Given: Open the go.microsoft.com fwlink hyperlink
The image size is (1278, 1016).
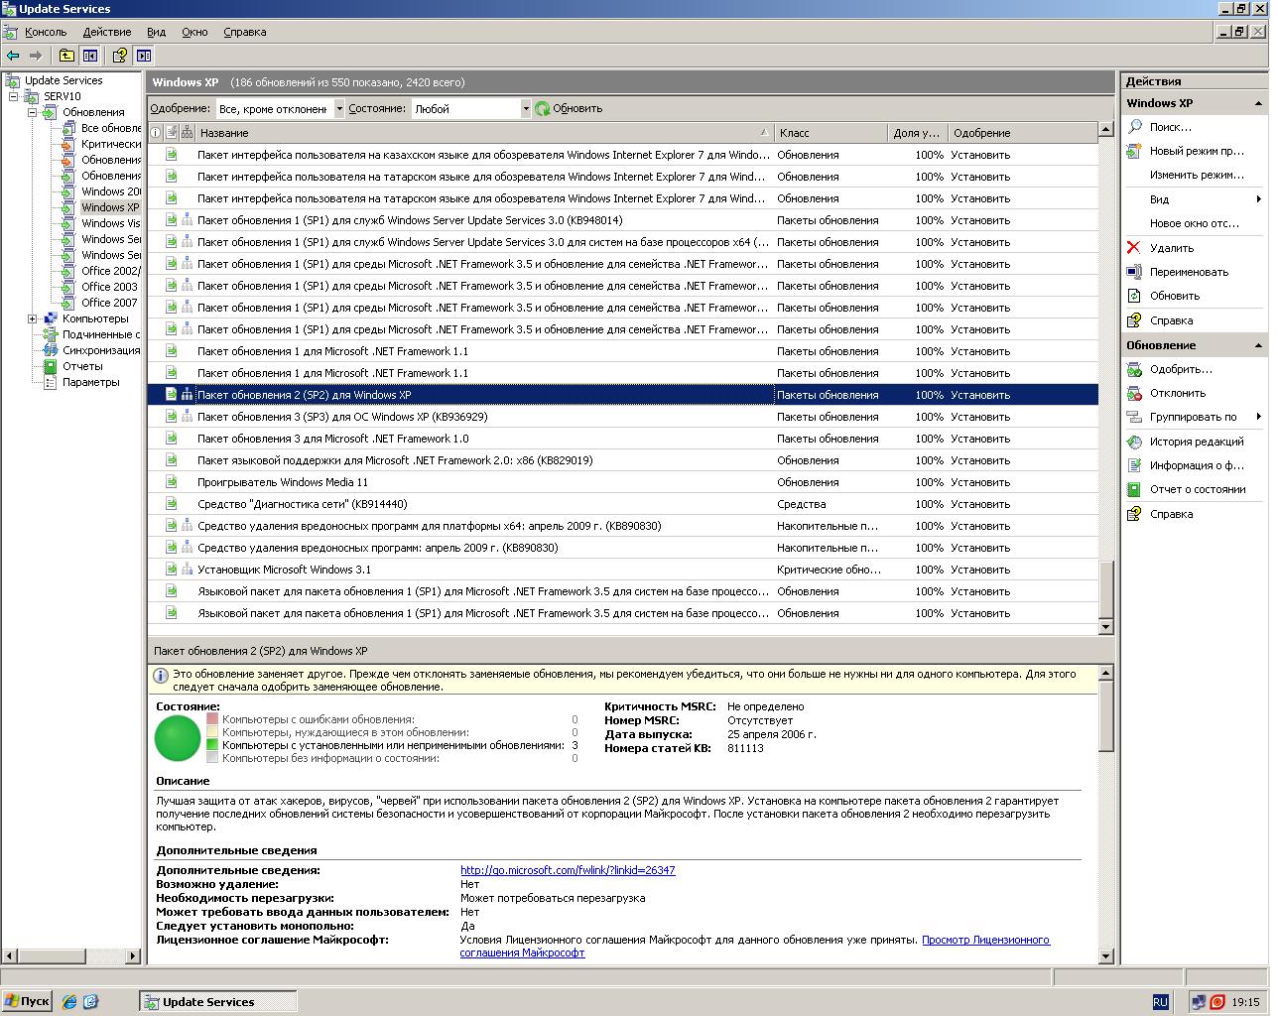Looking at the screenshot, I should (x=567, y=870).
